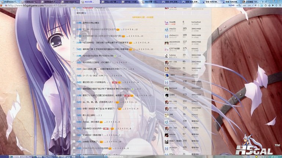Open ta33seed's avatar thumbnail
The image size is (282, 158).
(x=167, y=89)
